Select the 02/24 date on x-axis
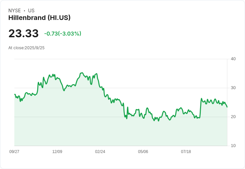 coord(100,152)
